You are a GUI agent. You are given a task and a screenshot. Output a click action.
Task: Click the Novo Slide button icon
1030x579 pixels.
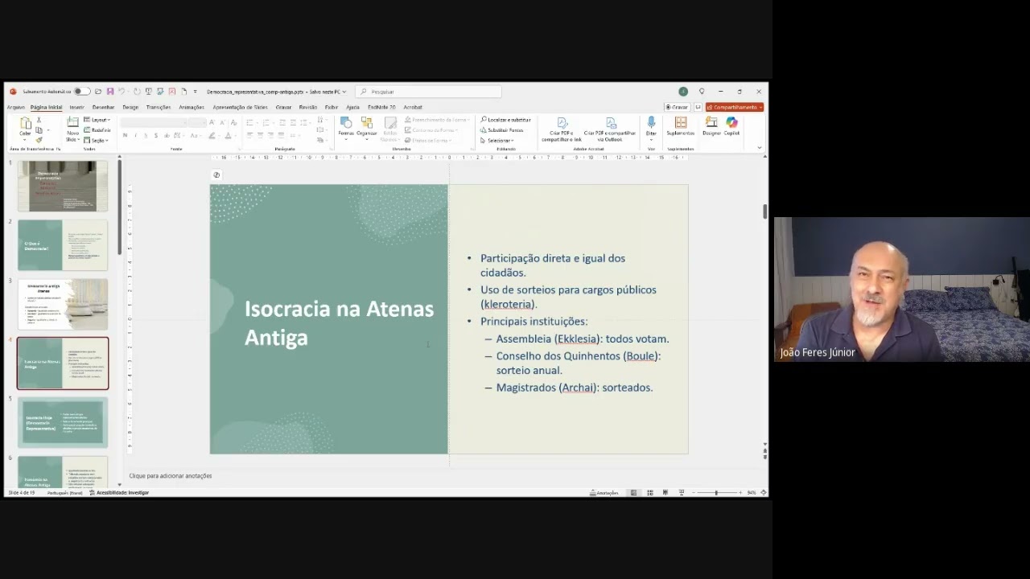[73, 123]
